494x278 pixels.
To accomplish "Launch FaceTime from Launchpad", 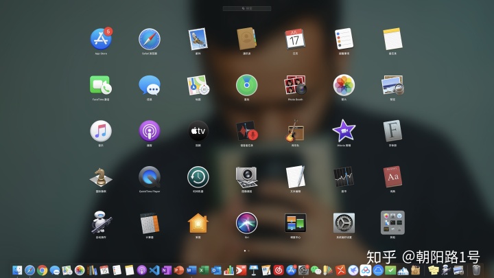I will 101,85.
